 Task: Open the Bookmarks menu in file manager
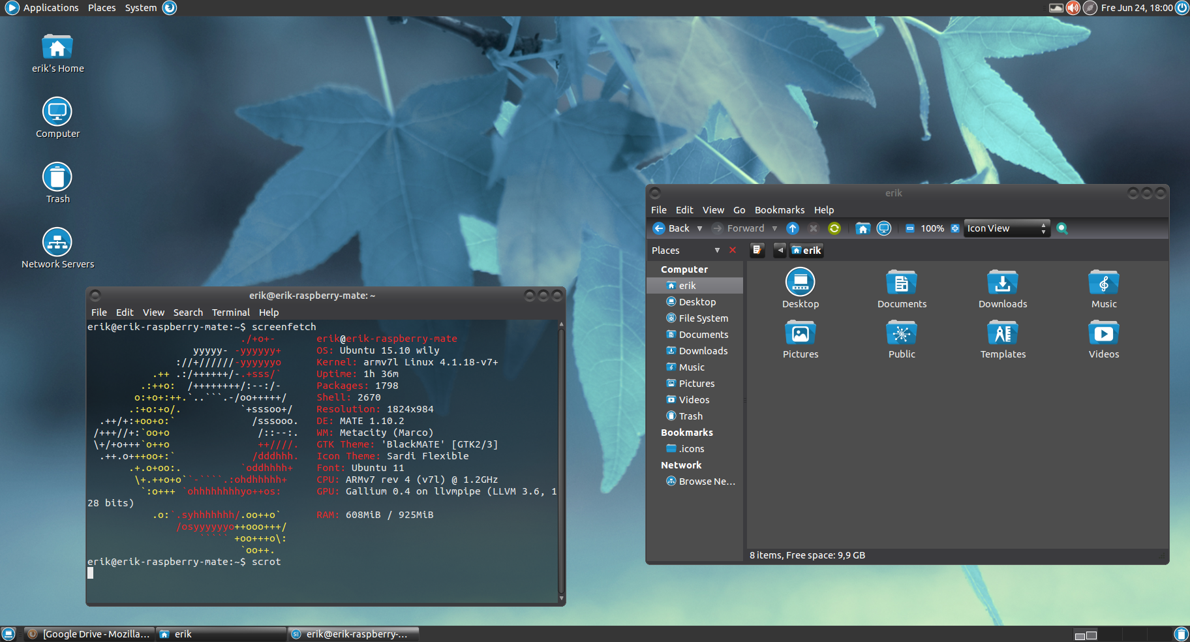click(x=780, y=210)
